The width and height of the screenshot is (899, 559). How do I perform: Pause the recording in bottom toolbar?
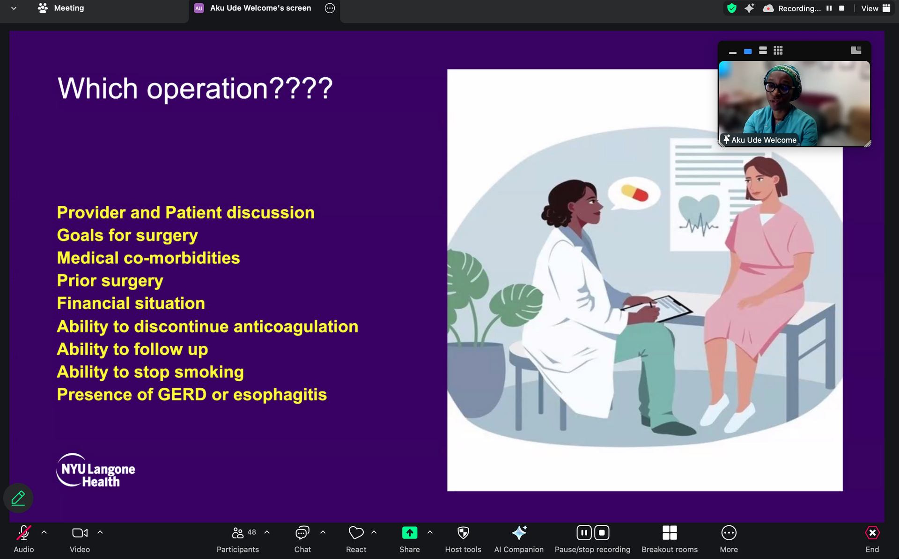[584, 533]
